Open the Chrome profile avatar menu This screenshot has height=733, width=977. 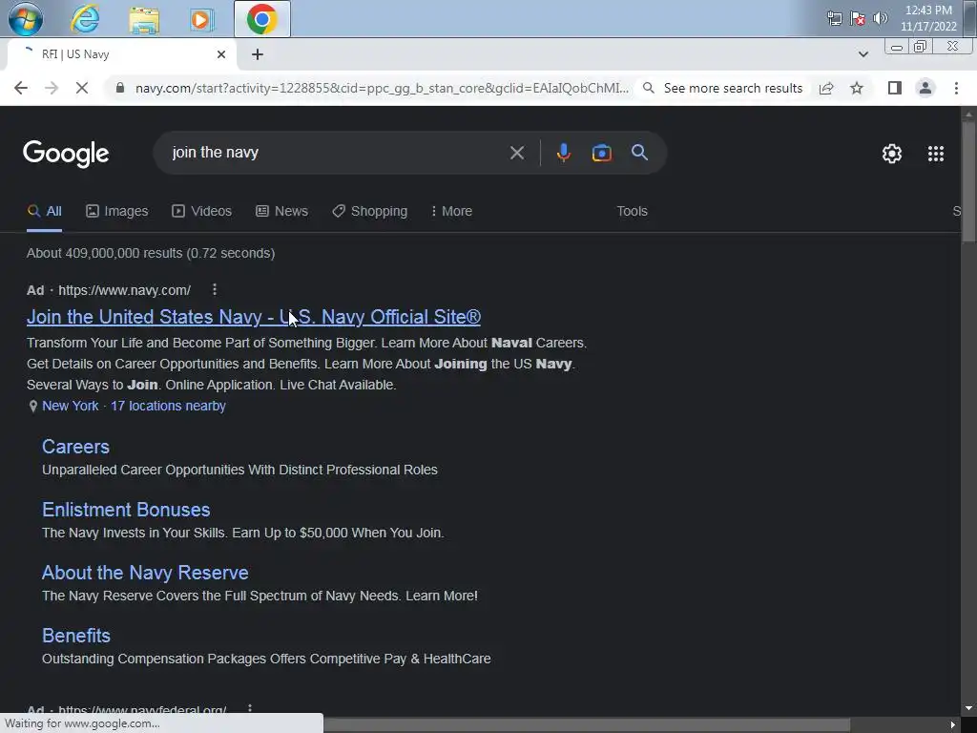coord(925,88)
